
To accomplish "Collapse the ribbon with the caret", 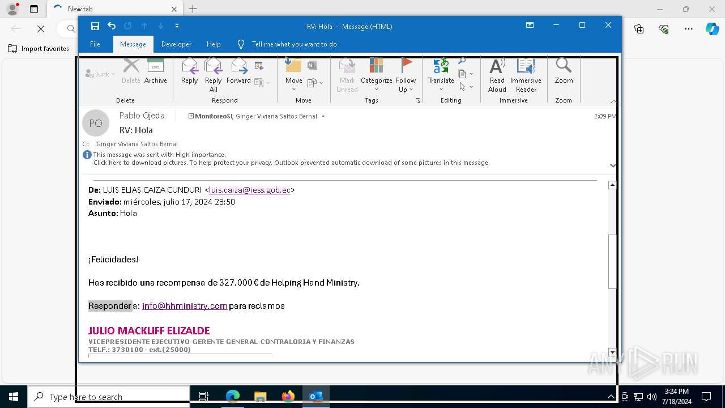I will [x=613, y=100].
